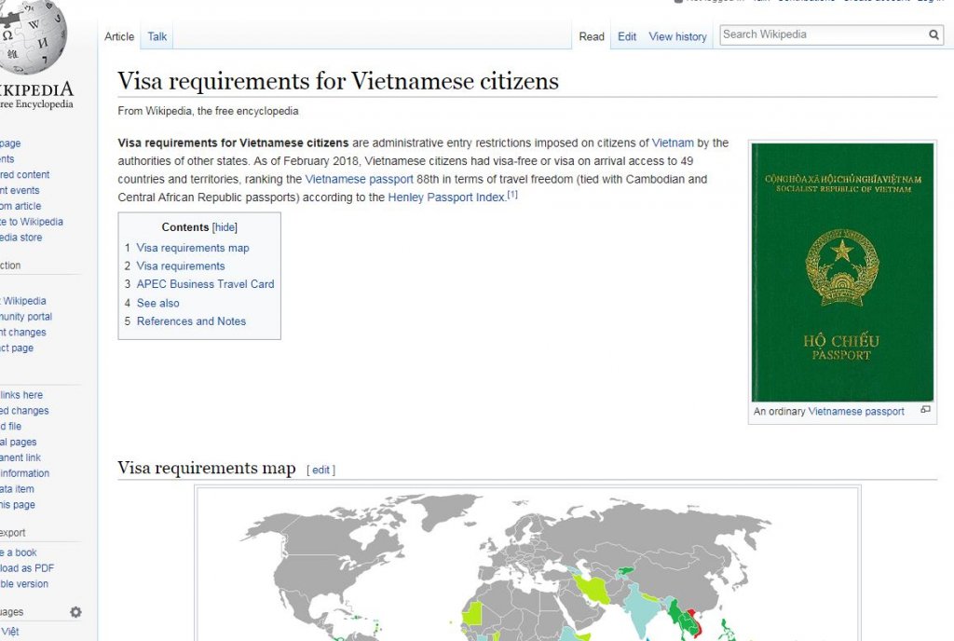This screenshot has height=641, width=954.
Task: Open the Cite this page sidebar link
Action: pyautogui.click(x=18, y=505)
